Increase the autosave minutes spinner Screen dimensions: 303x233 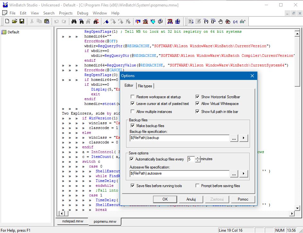pyautogui.click(x=197, y=158)
